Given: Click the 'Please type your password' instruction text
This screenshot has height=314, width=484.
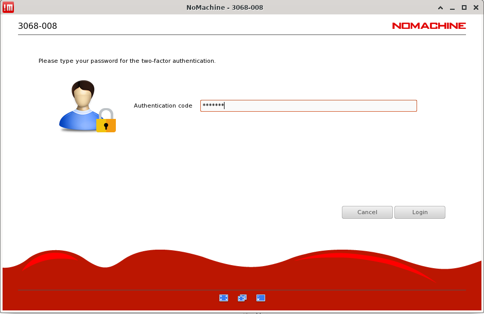Looking at the screenshot, I should click(x=127, y=61).
